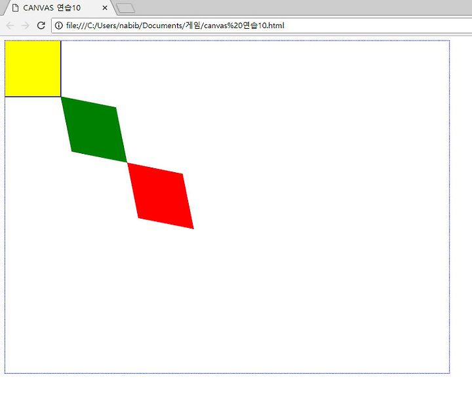
Task: Click the address bar URL field
Action: (262, 26)
